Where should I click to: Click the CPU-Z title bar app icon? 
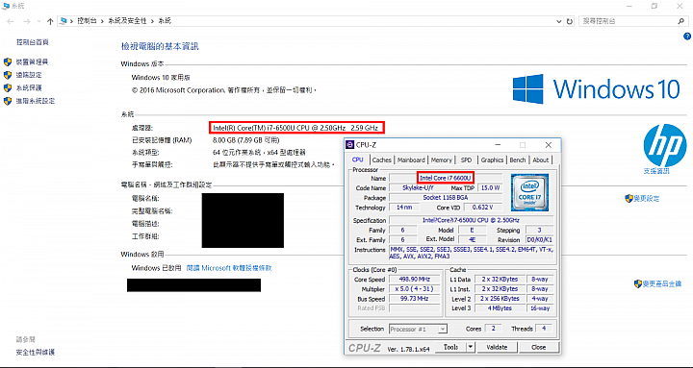click(x=350, y=145)
